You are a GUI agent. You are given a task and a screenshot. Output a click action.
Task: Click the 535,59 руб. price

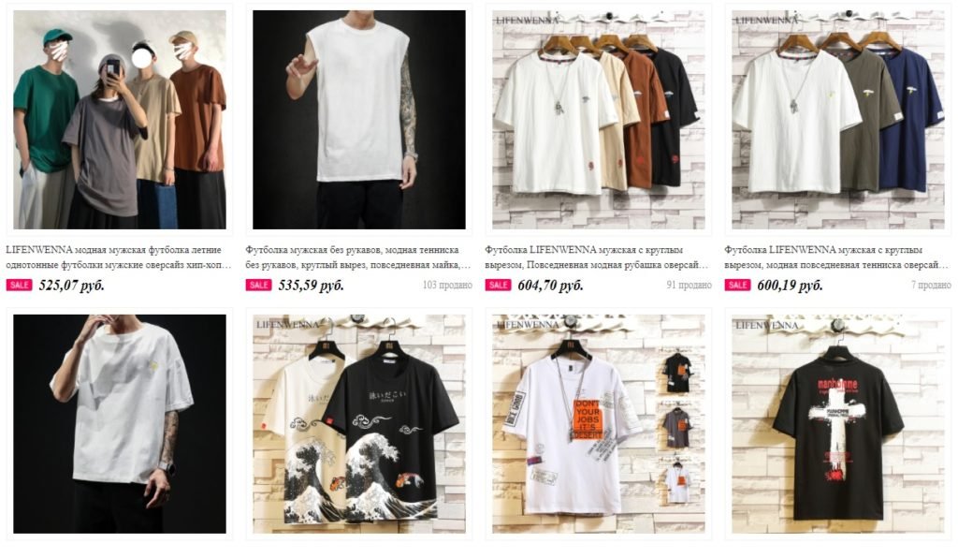[x=311, y=286]
